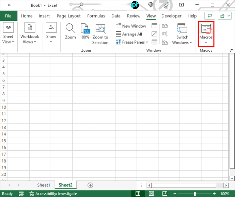Screen dimensions: 235x197
Task: Open the Zoom magnifier tool
Action: tap(70, 31)
